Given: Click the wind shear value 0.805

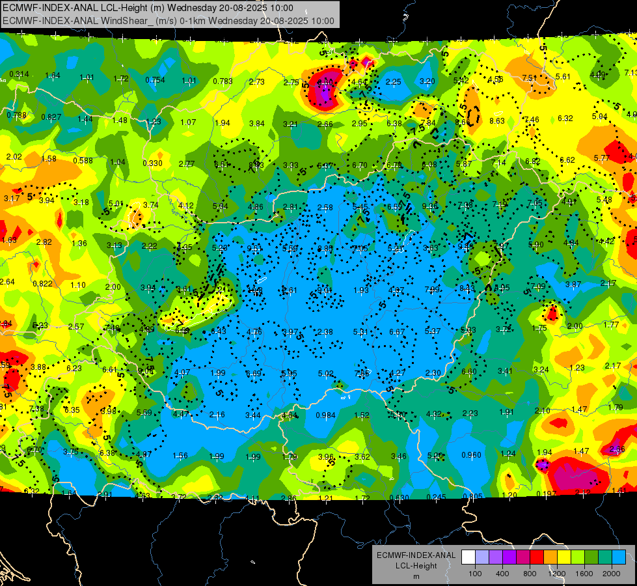Looking at the screenshot, I should 473,496.
